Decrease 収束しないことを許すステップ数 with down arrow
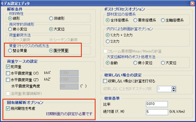 [174, 90]
